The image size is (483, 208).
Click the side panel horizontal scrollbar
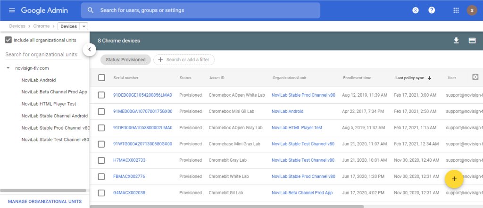43,191
